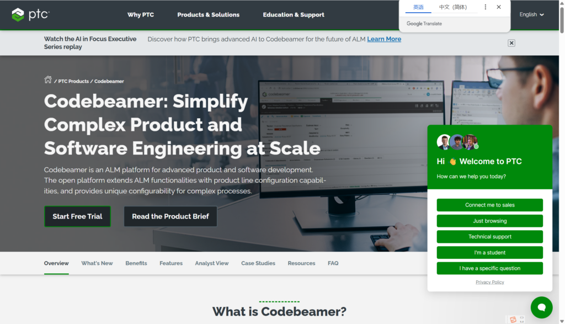Close the Google Translate popup
Screen dimensions: 565x324
[499, 7]
